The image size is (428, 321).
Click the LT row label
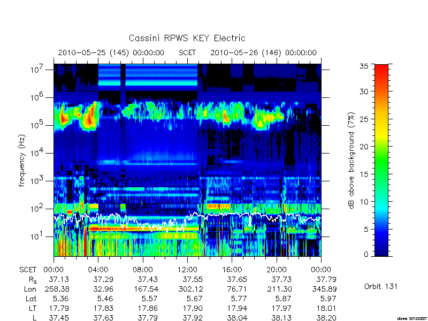[33, 308]
